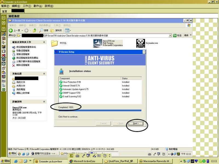Switch to the 首頁 tab
Viewport: 219px width, 164px height.
click(4, 11)
